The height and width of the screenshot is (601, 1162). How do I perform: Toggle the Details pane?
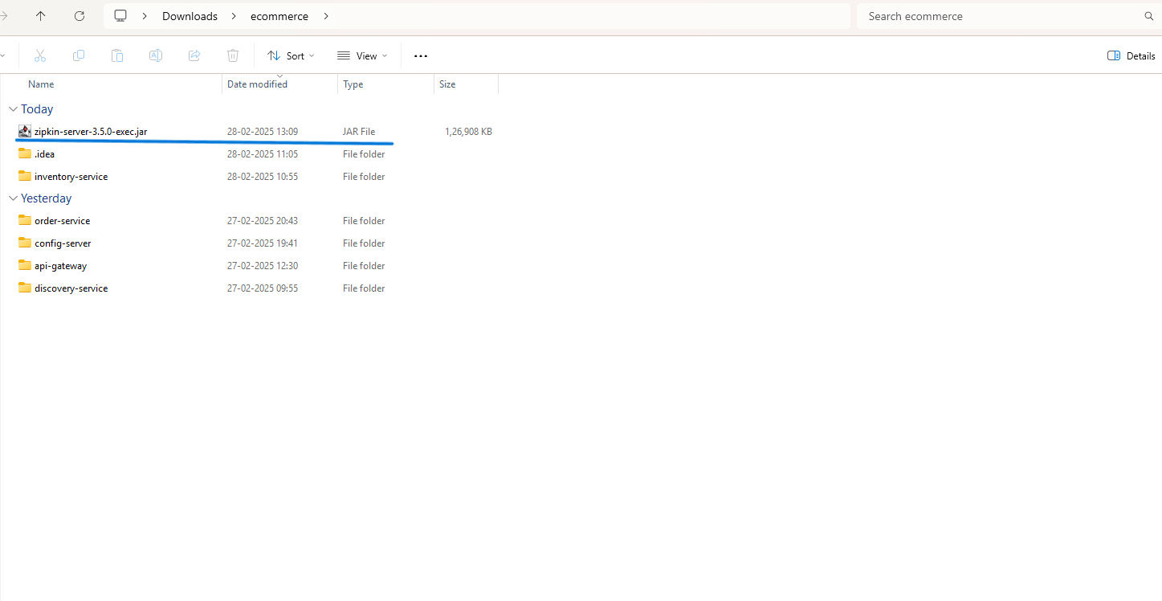[1131, 55]
